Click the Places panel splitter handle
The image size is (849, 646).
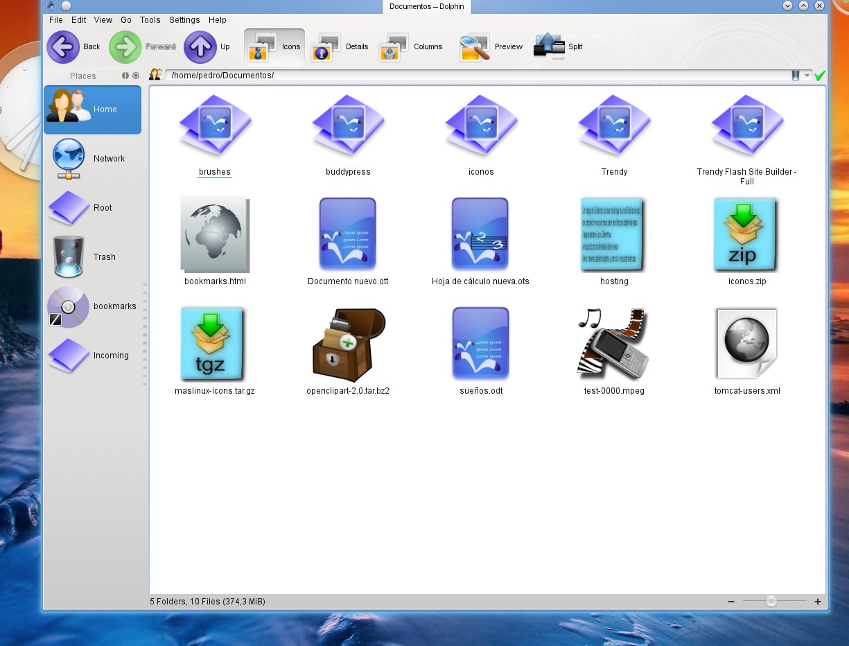tap(145, 334)
